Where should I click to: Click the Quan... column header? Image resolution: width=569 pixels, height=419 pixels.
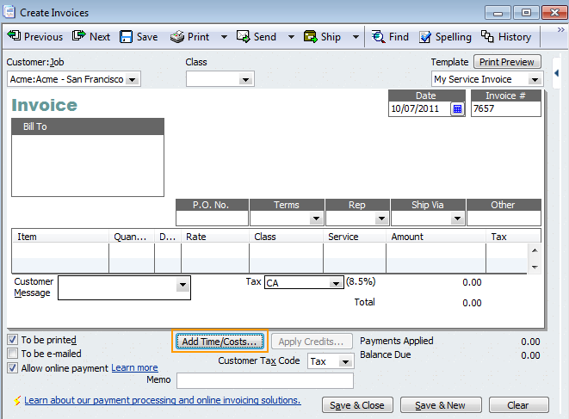tap(132, 237)
